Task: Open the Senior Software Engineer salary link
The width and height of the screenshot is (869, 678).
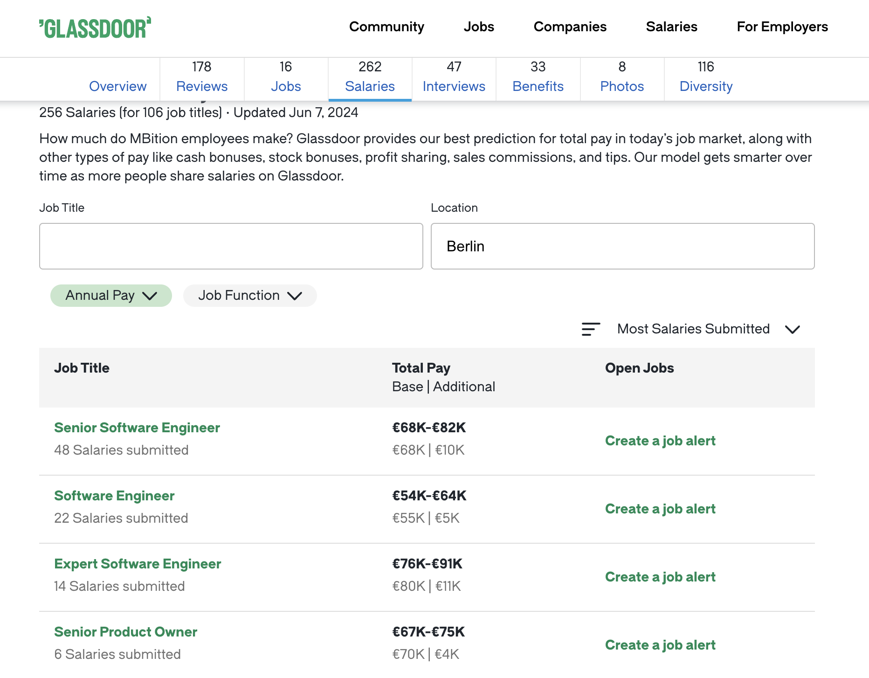Action: coord(137,428)
